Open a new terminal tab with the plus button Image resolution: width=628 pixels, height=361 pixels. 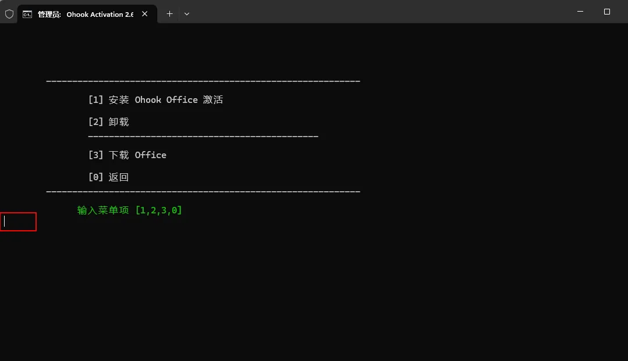click(169, 14)
